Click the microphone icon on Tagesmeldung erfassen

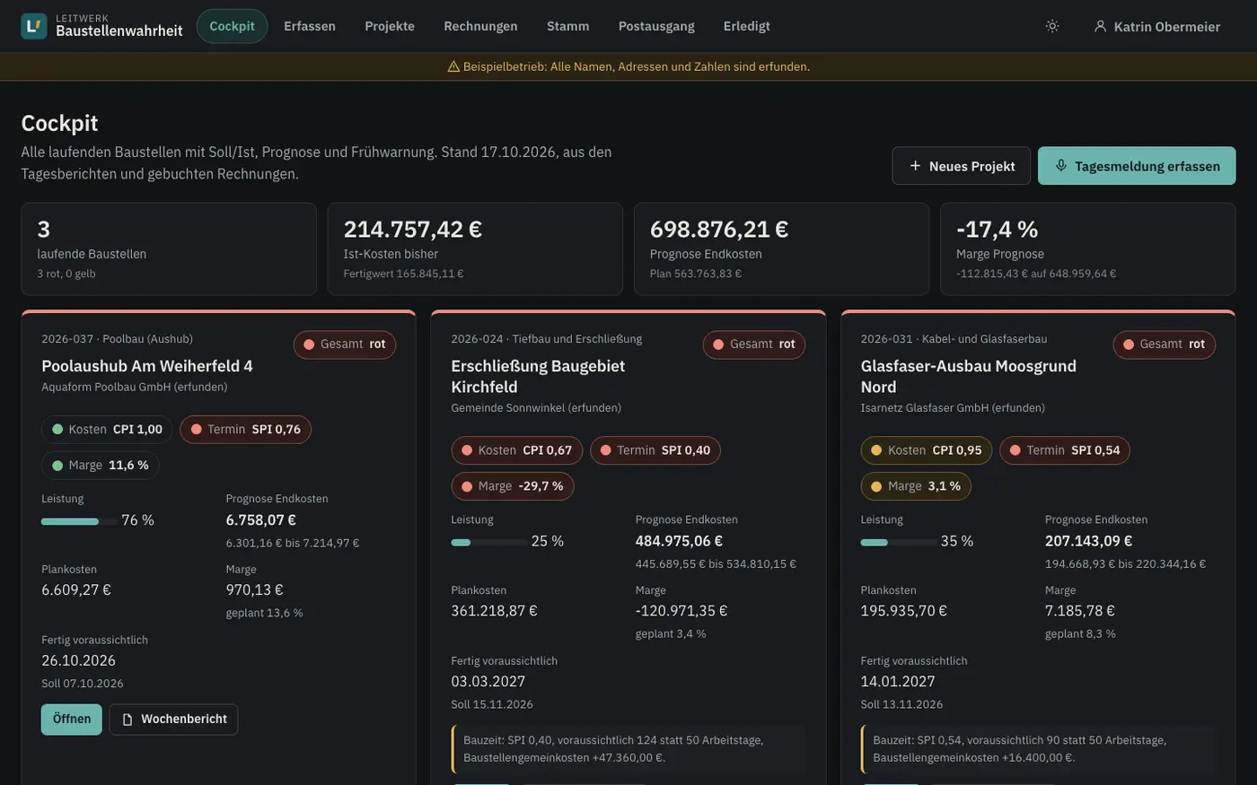(x=1060, y=166)
